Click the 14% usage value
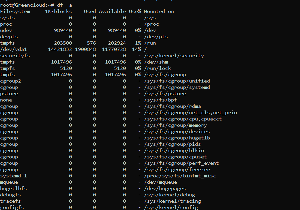The image size is (300, 210). click(x=136, y=49)
